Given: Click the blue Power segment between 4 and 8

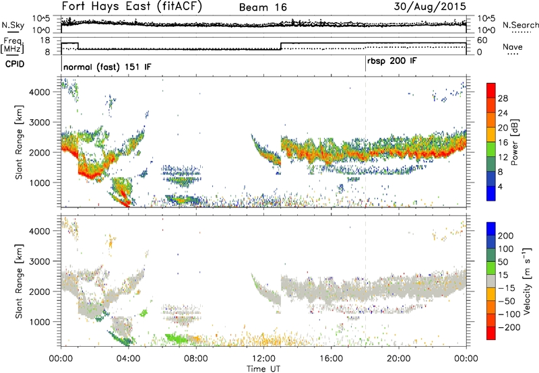Looking at the screenshot, I should (x=491, y=178).
